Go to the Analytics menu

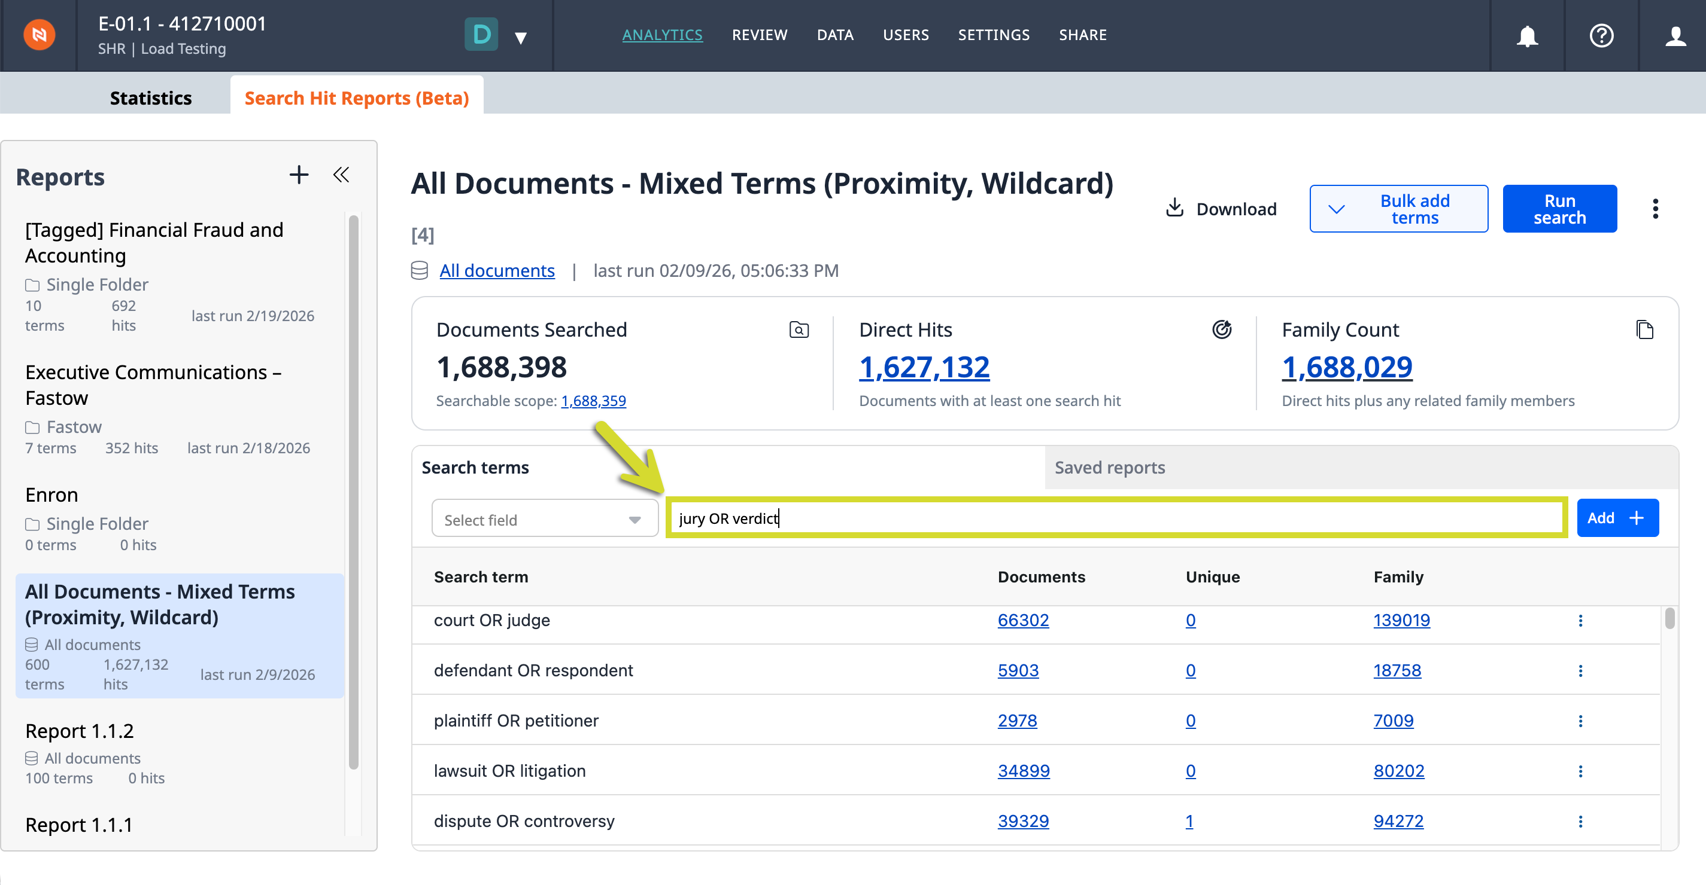(x=662, y=35)
